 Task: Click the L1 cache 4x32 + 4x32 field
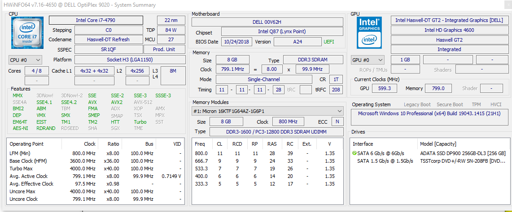click(94, 71)
